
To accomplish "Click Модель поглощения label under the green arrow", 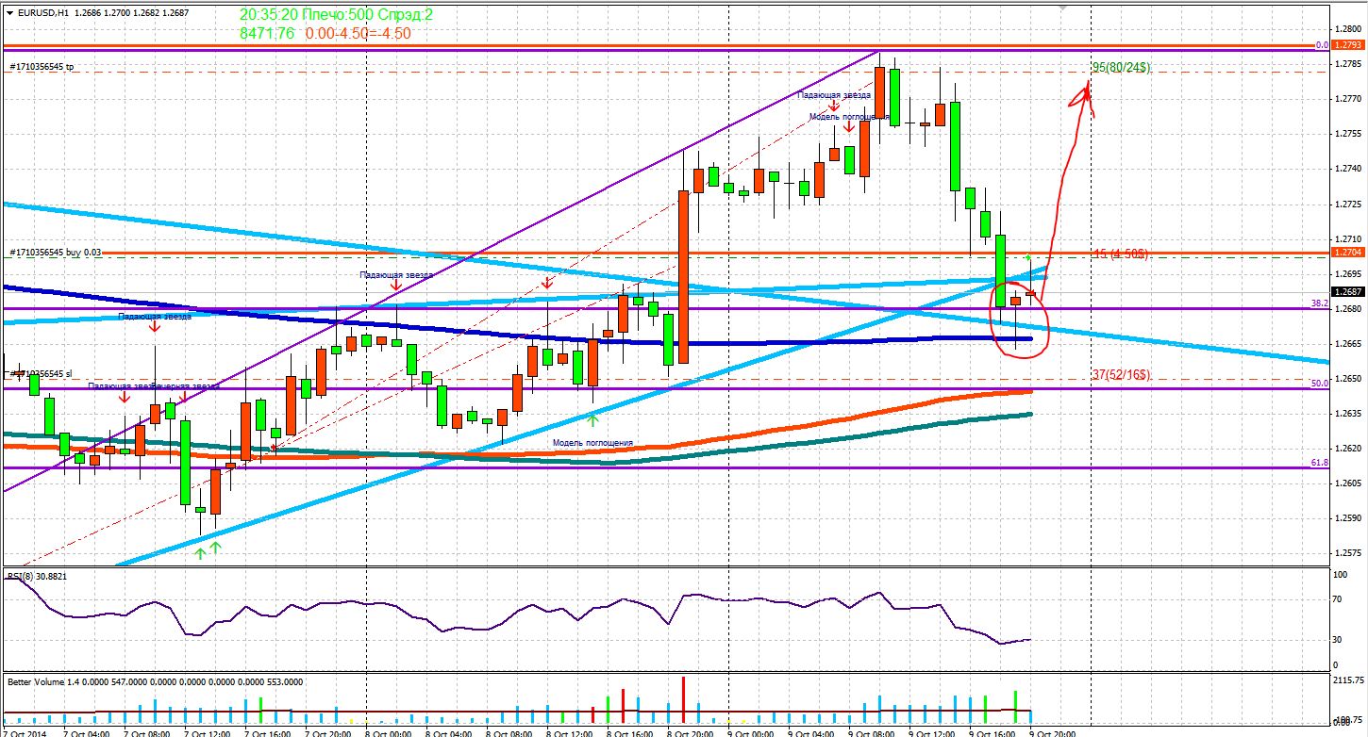I will [x=592, y=442].
